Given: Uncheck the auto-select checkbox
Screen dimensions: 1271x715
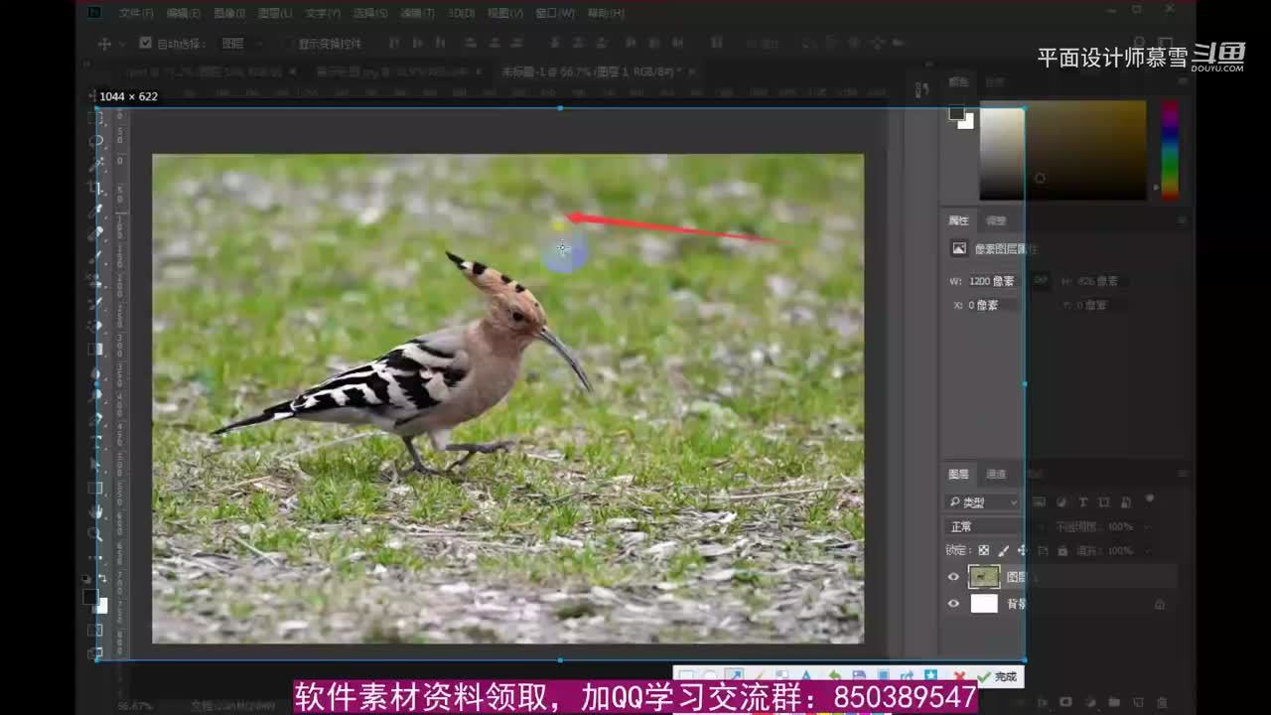Looking at the screenshot, I should coord(146,44).
